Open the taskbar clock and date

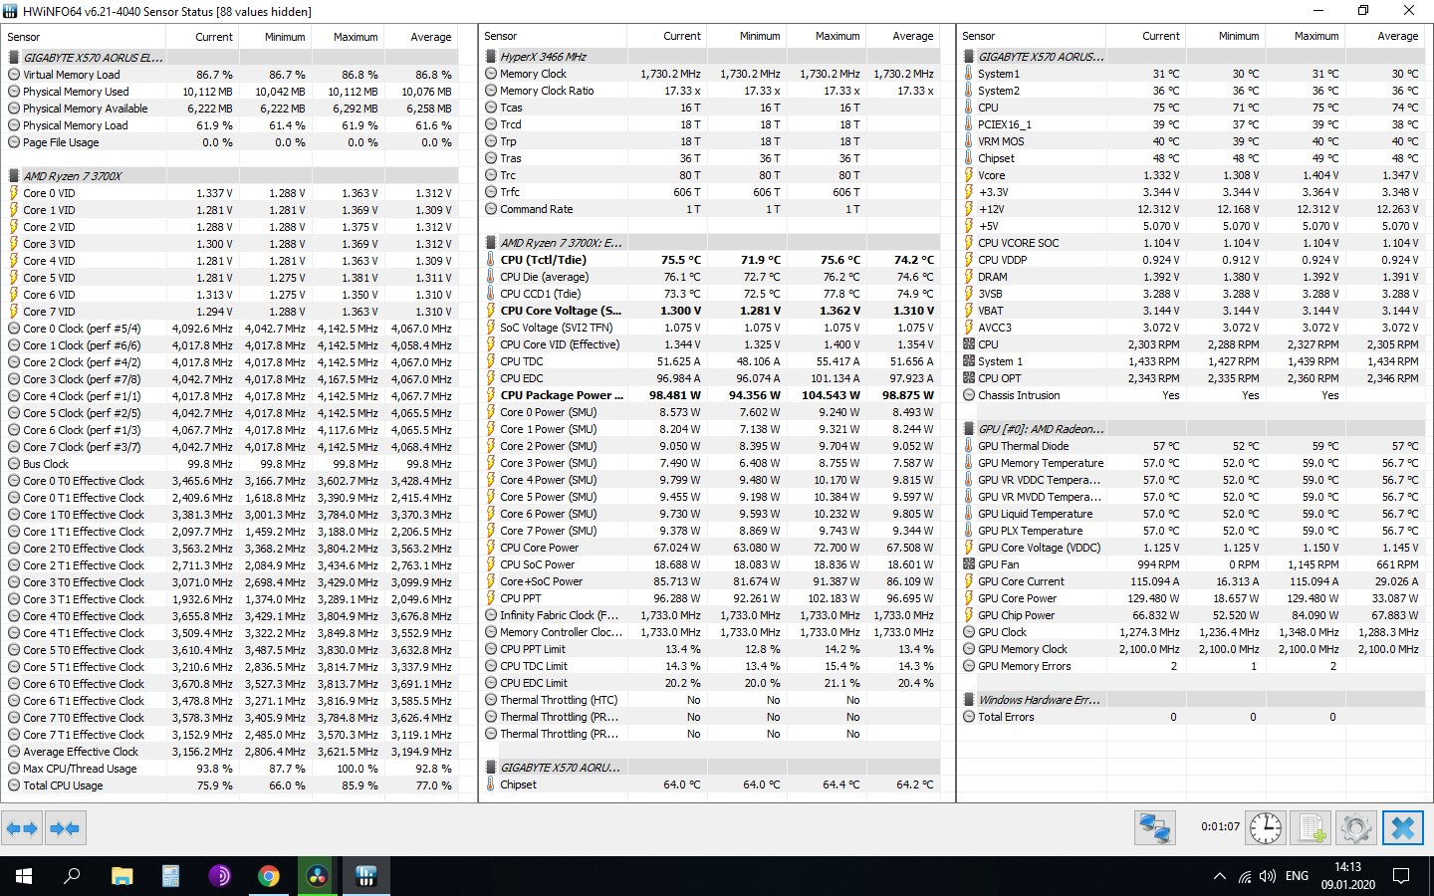coord(1347,876)
